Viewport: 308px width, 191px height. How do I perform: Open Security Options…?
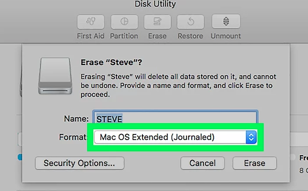tap(80, 163)
